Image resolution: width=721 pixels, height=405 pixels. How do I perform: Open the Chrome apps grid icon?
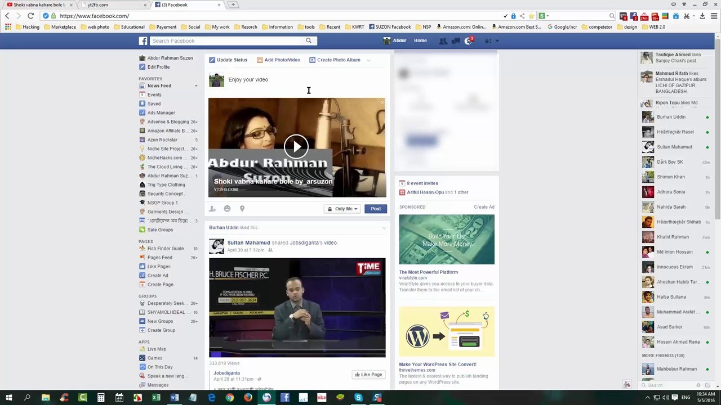coord(8,26)
